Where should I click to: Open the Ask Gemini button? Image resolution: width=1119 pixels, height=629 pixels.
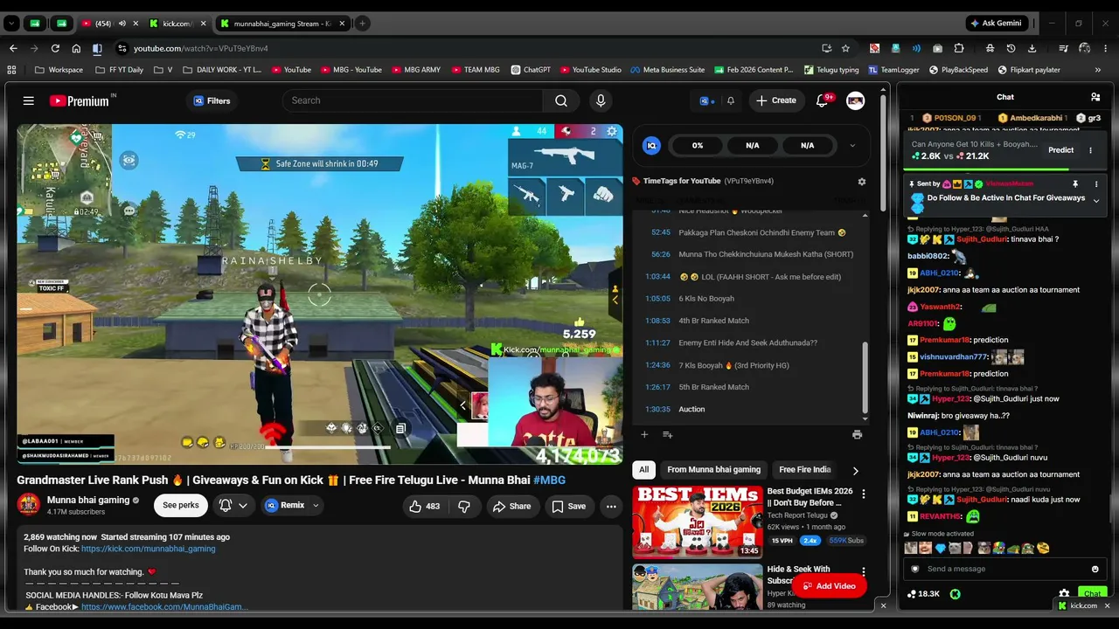pyautogui.click(x=997, y=24)
